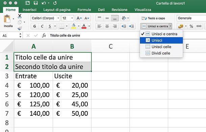Screen dimensions: 206x132
Task: Open font color palette arrow
Action: 89,26
